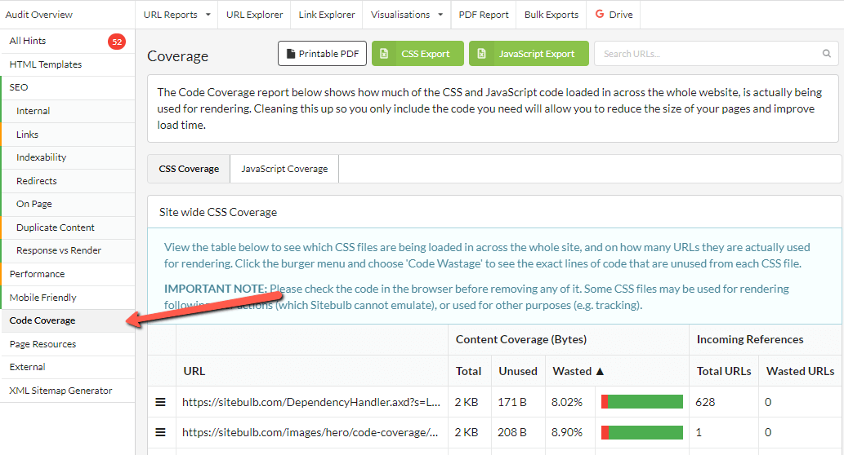Click the Wasted column sort arrow

(x=601, y=371)
